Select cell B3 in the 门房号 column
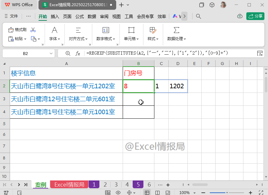The image size is (268, 195). point(139,99)
